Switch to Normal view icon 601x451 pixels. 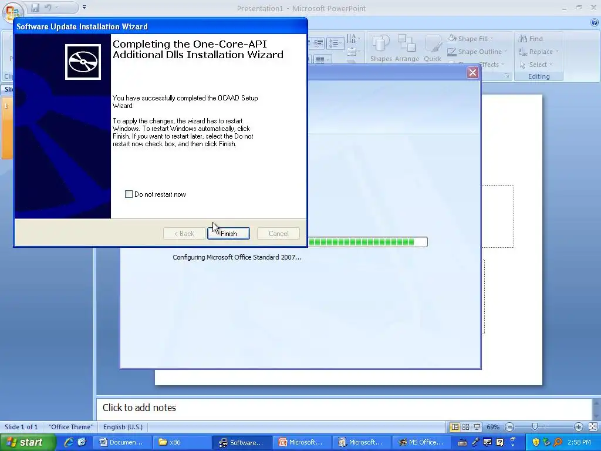tap(455, 427)
